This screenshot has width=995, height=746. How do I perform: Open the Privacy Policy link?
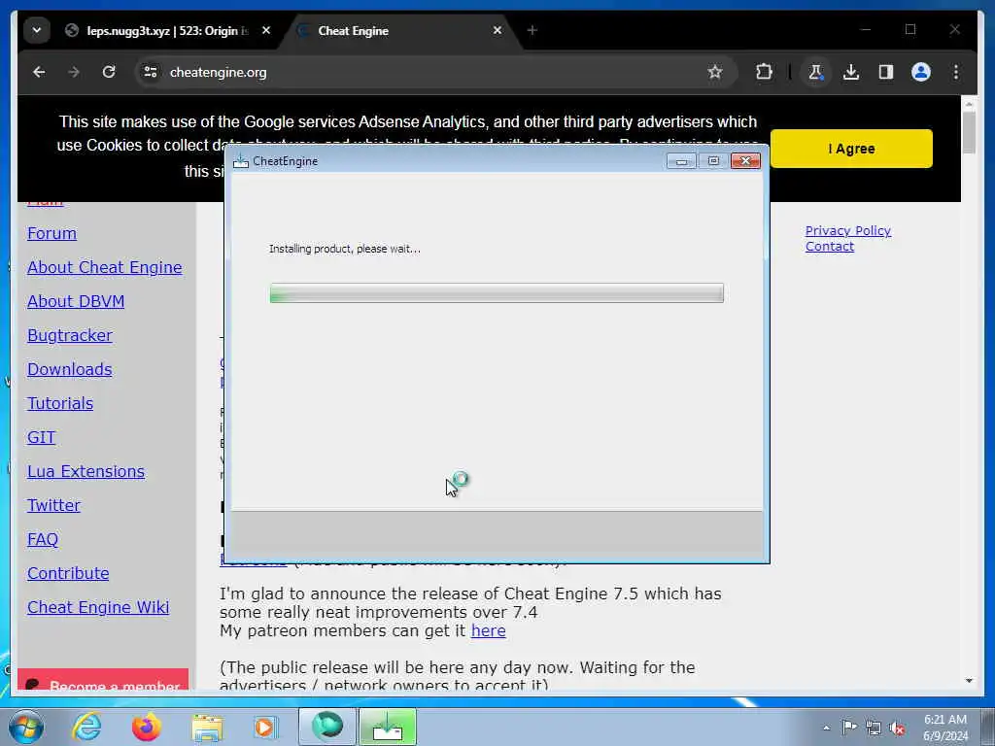847,231
